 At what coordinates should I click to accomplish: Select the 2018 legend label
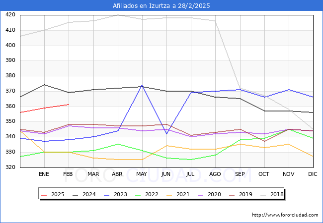(x=277, y=194)
